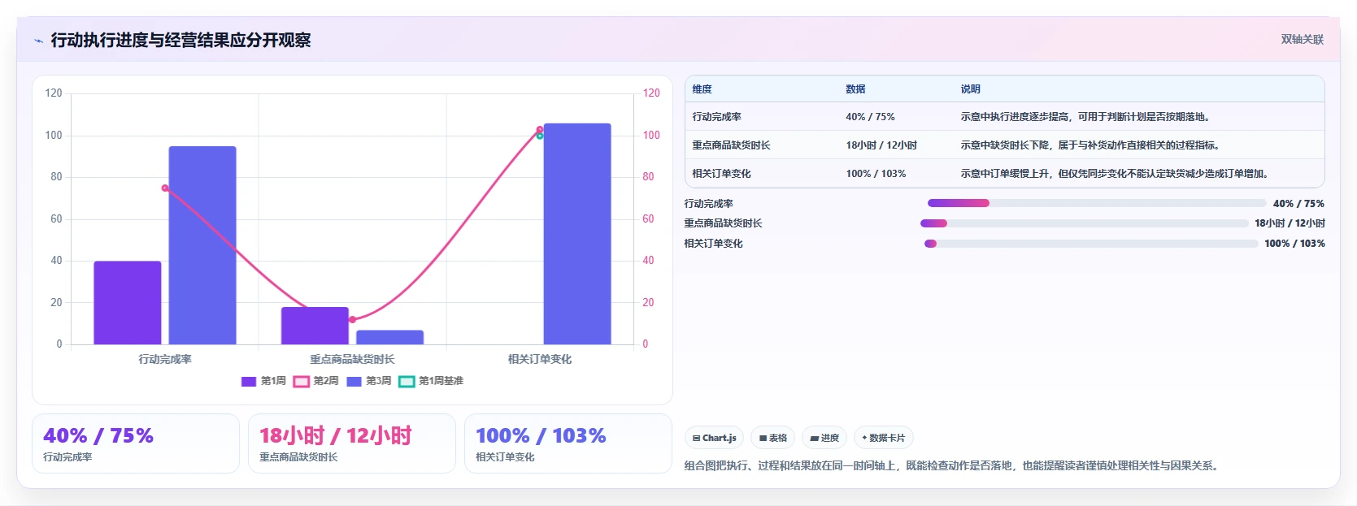This screenshot has height=506, width=1357.
Task: Toggle the 第1周基准 teal legend swatch
Action: (407, 381)
